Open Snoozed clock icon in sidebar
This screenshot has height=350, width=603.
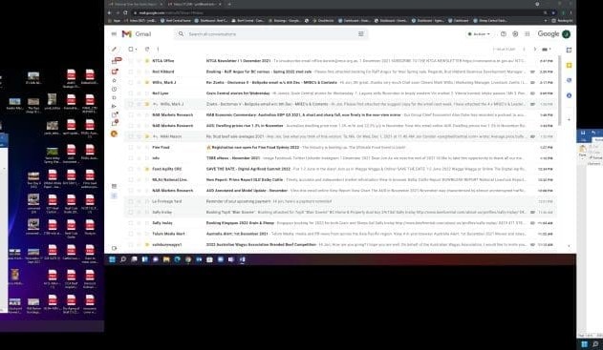tap(114, 89)
